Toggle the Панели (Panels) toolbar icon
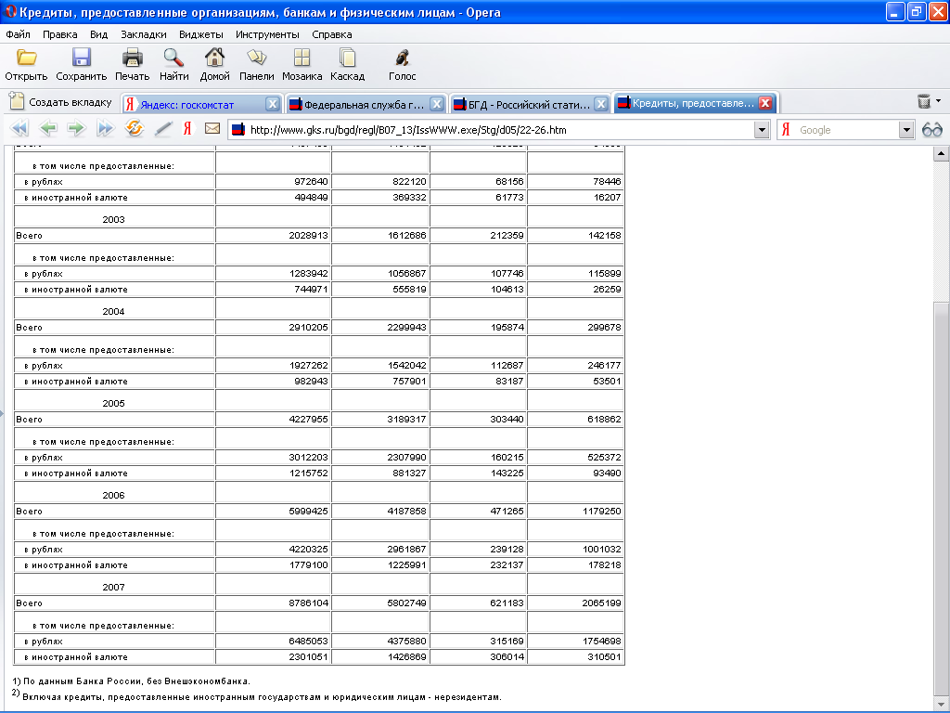 (x=256, y=58)
